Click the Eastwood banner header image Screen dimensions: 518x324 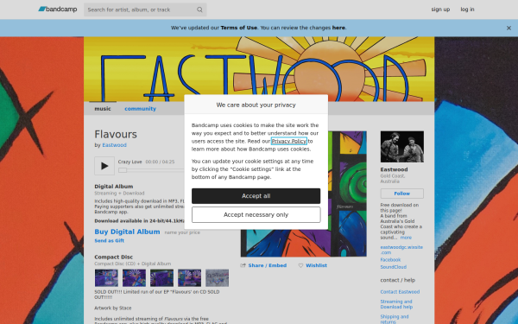pyautogui.click(x=259, y=69)
